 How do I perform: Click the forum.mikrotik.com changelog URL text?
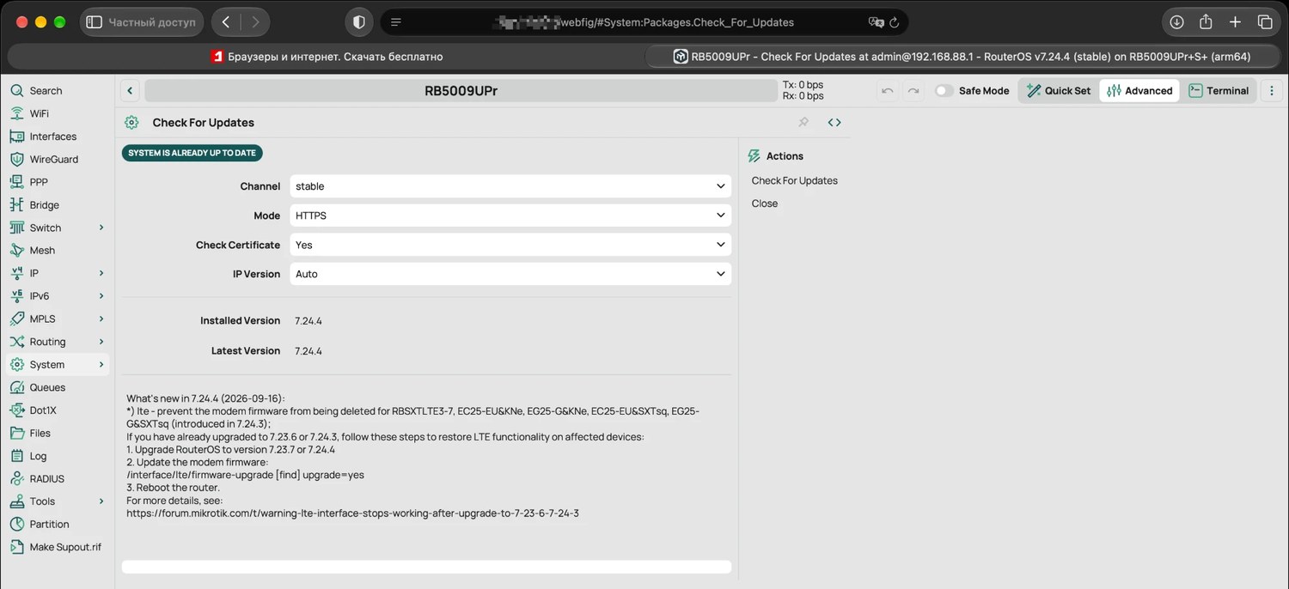(352, 513)
